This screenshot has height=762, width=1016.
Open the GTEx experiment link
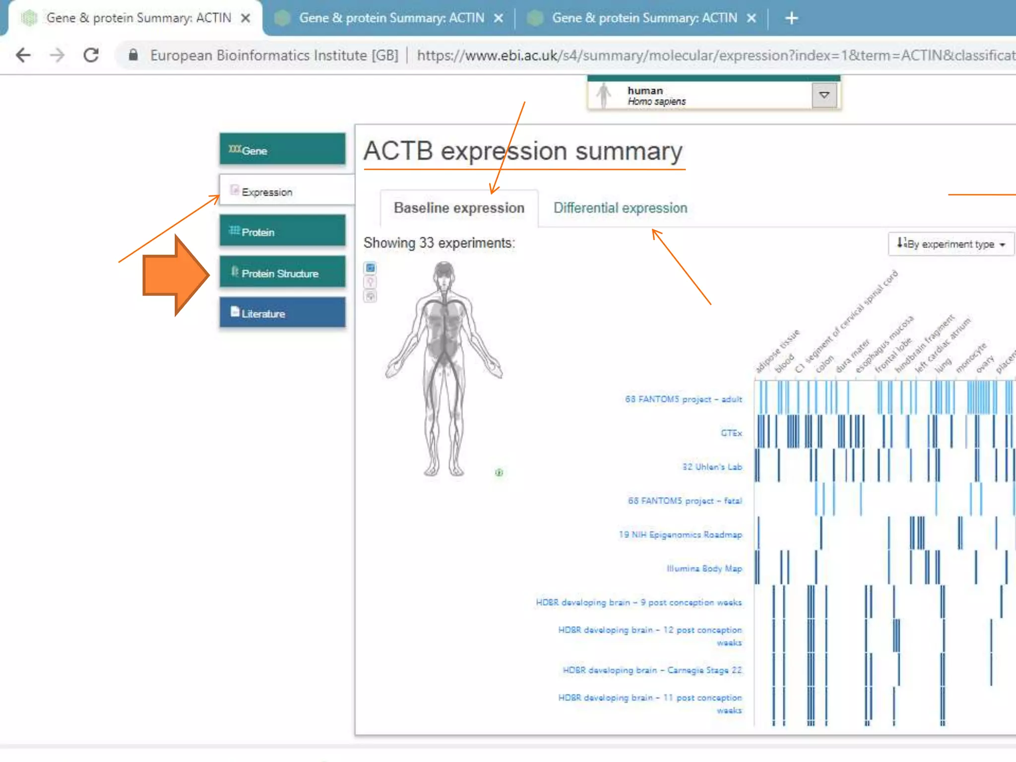(731, 433)
